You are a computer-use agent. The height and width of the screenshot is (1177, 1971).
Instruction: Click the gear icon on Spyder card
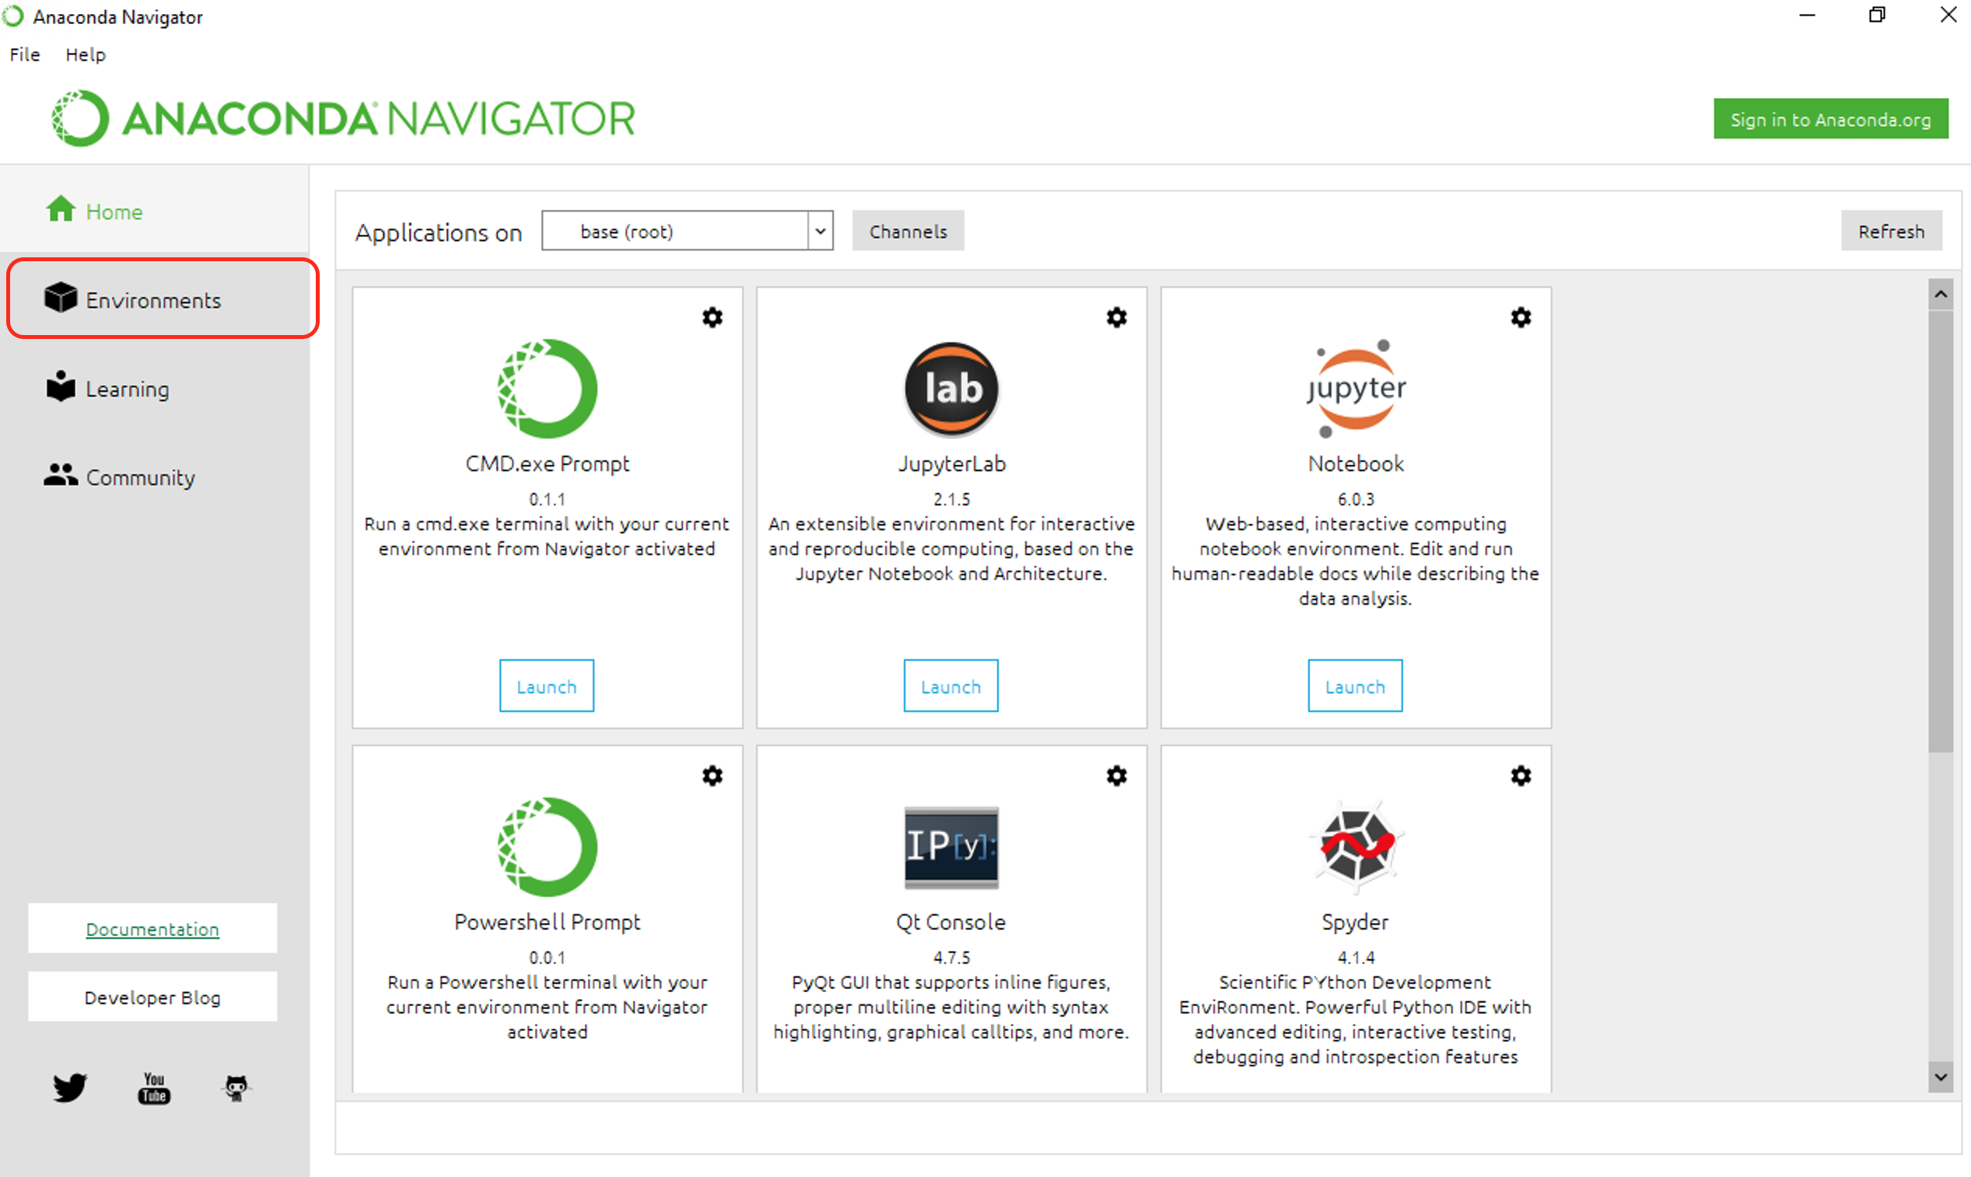[1521, 777]
